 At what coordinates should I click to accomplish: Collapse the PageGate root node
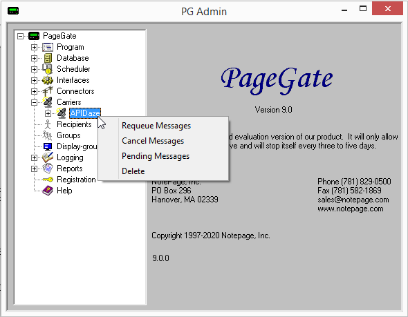(20, 36)
